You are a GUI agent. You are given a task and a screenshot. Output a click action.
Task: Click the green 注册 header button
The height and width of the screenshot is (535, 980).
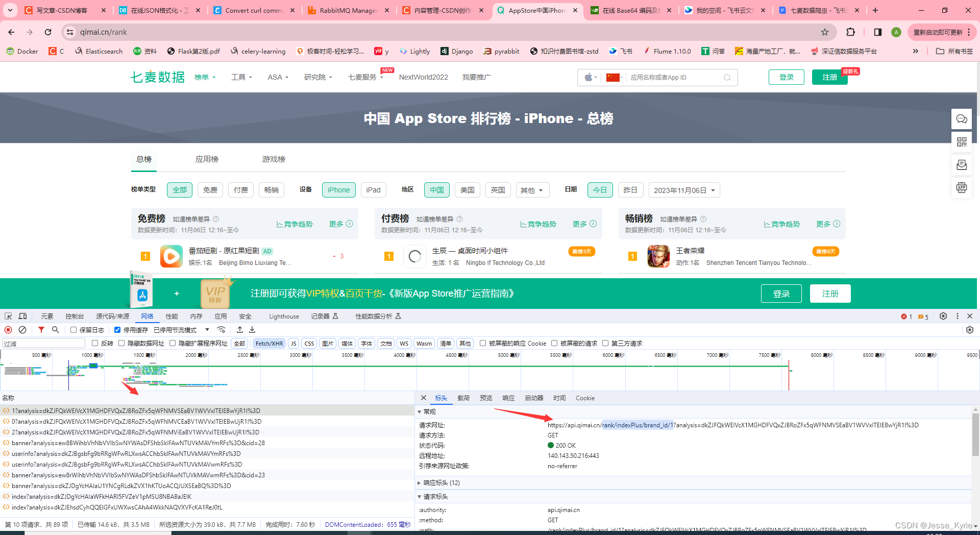(830, 77)
